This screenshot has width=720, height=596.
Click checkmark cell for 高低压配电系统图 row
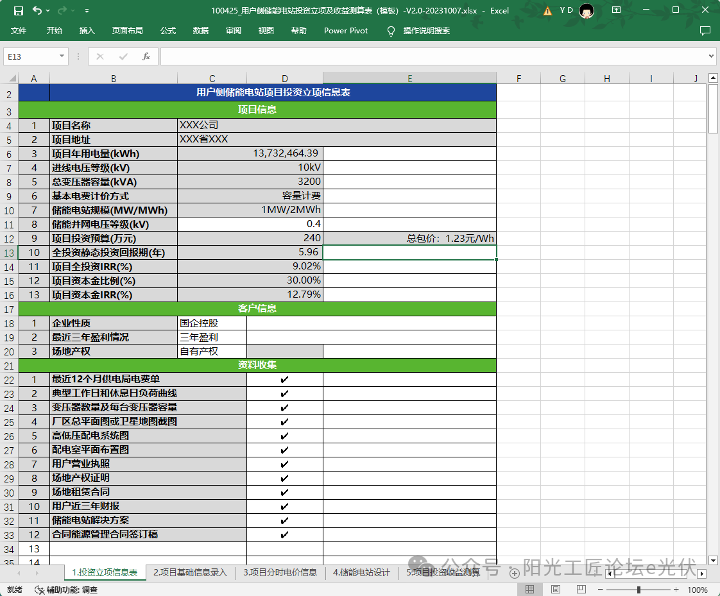point(284,436)
